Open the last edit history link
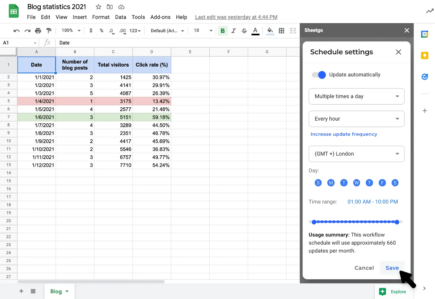This screenshot has height=299, width=435. 236,17
